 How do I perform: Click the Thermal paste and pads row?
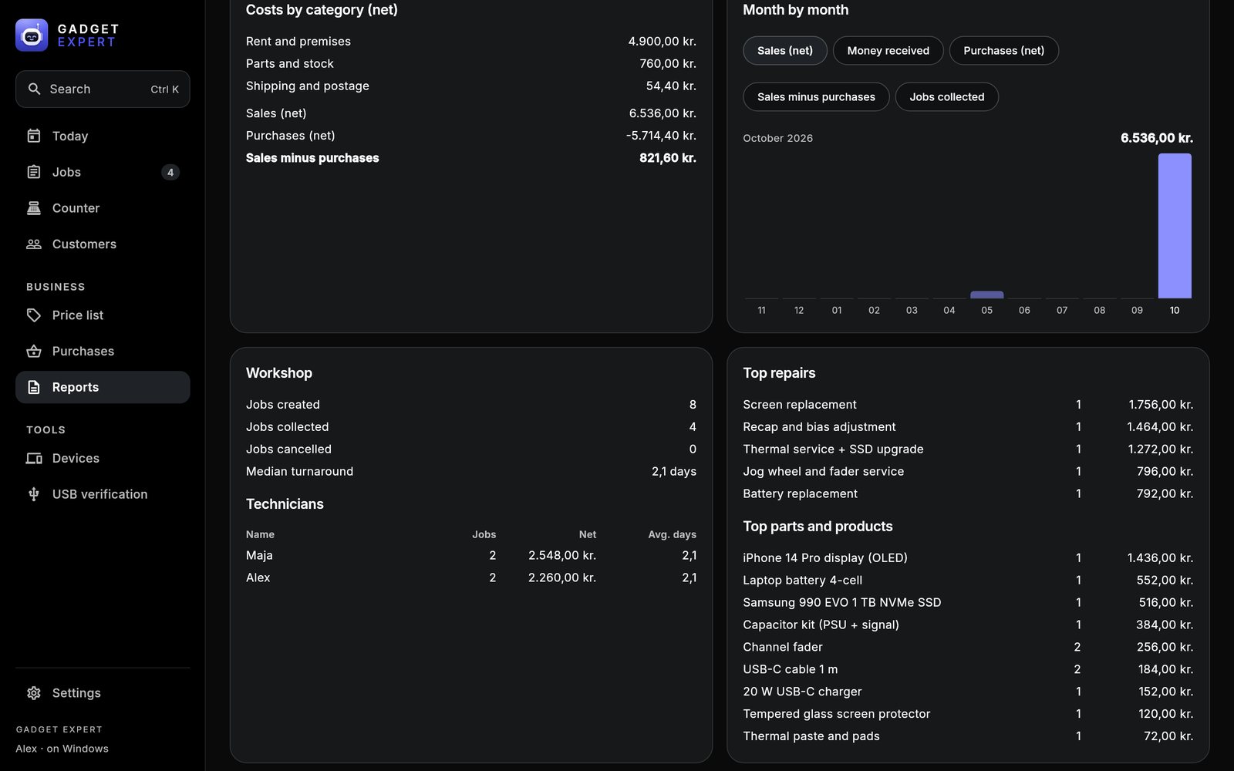point(968,736)
